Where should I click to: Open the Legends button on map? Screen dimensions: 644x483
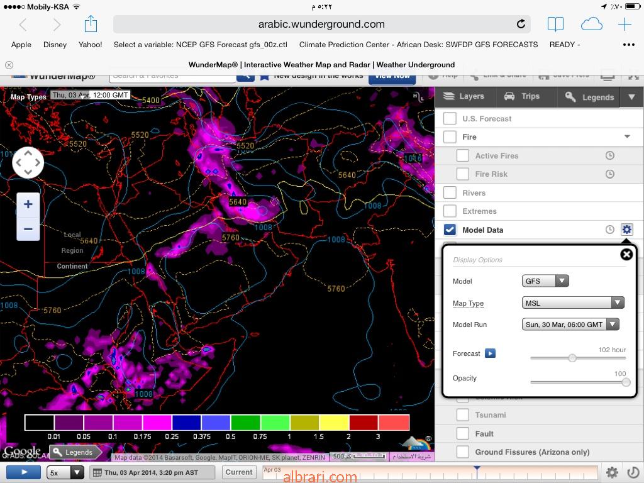click(75, 452)
